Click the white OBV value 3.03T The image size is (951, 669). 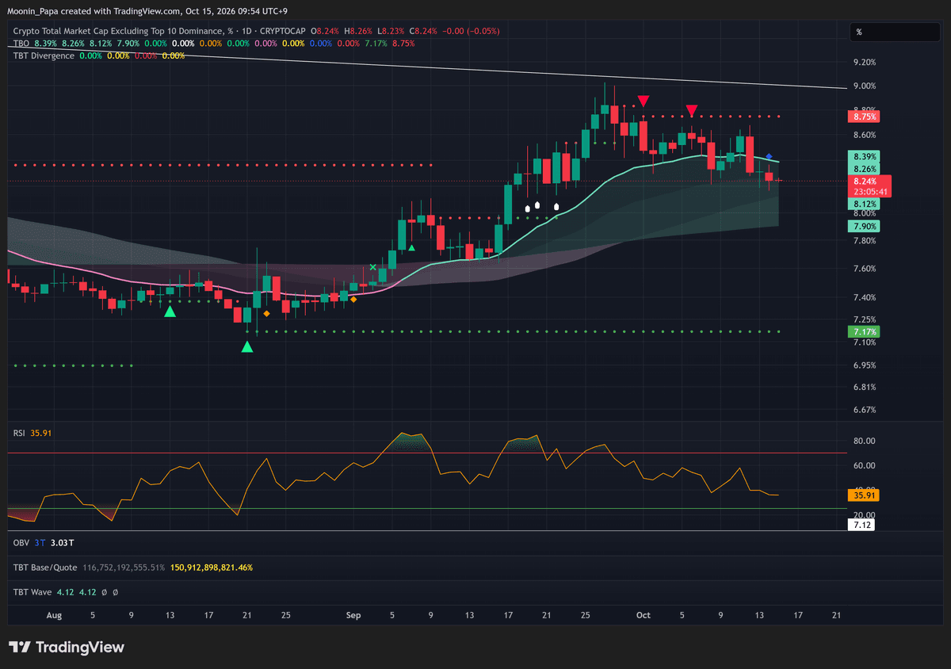[x=62, y=543]
